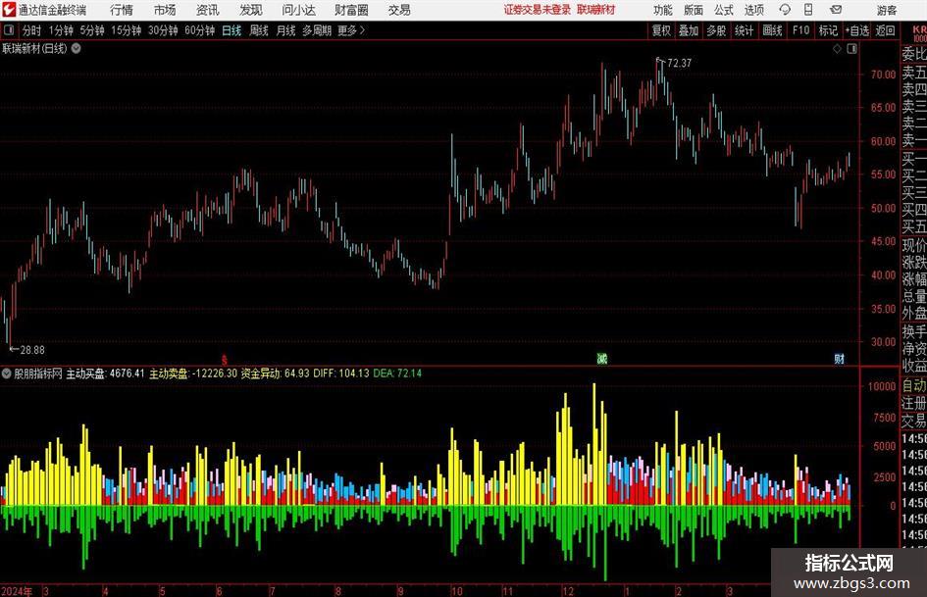Viewport: 927px width, 597px height.
Task: Open the 版面 menu
Action: [693, 10]
